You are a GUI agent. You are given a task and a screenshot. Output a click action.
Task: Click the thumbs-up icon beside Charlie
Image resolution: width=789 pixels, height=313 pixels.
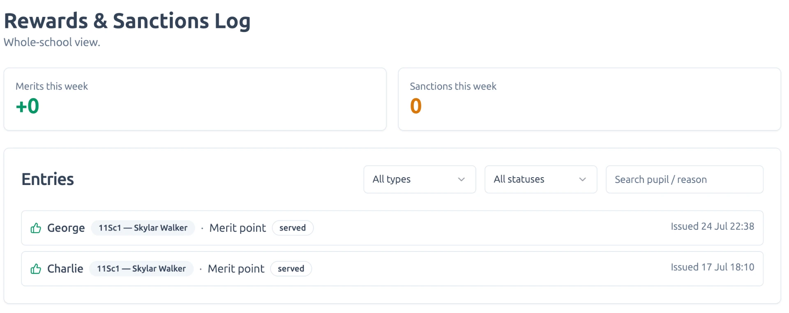click(x=36, y=269)
